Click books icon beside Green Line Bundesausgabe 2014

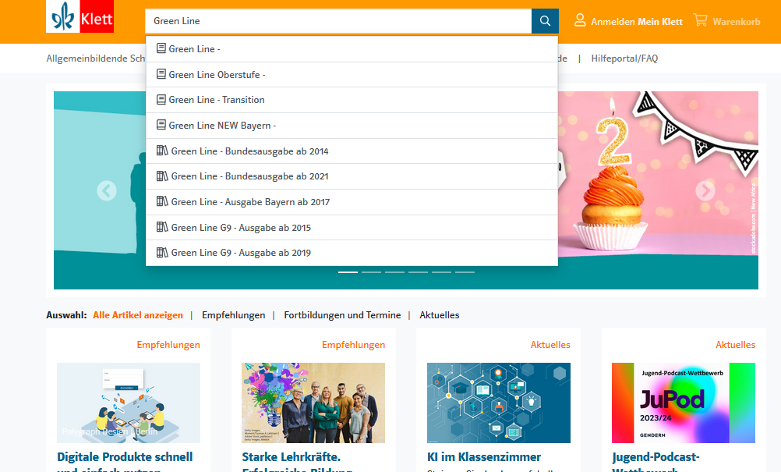(162, 151)
